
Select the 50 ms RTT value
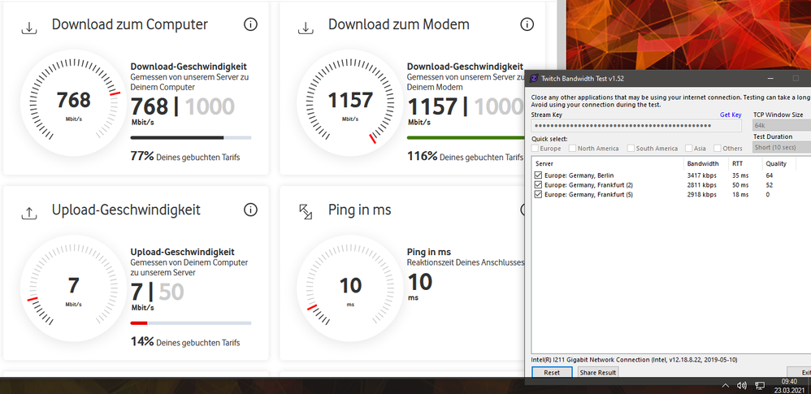[x=740, y=185]
